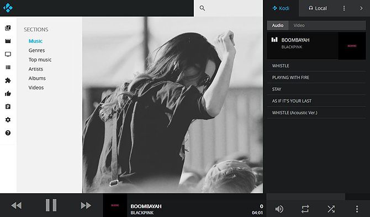Open the Settings gear sidebar icon
The height and width of the screenshot is (217, 370).
[8, 120]
